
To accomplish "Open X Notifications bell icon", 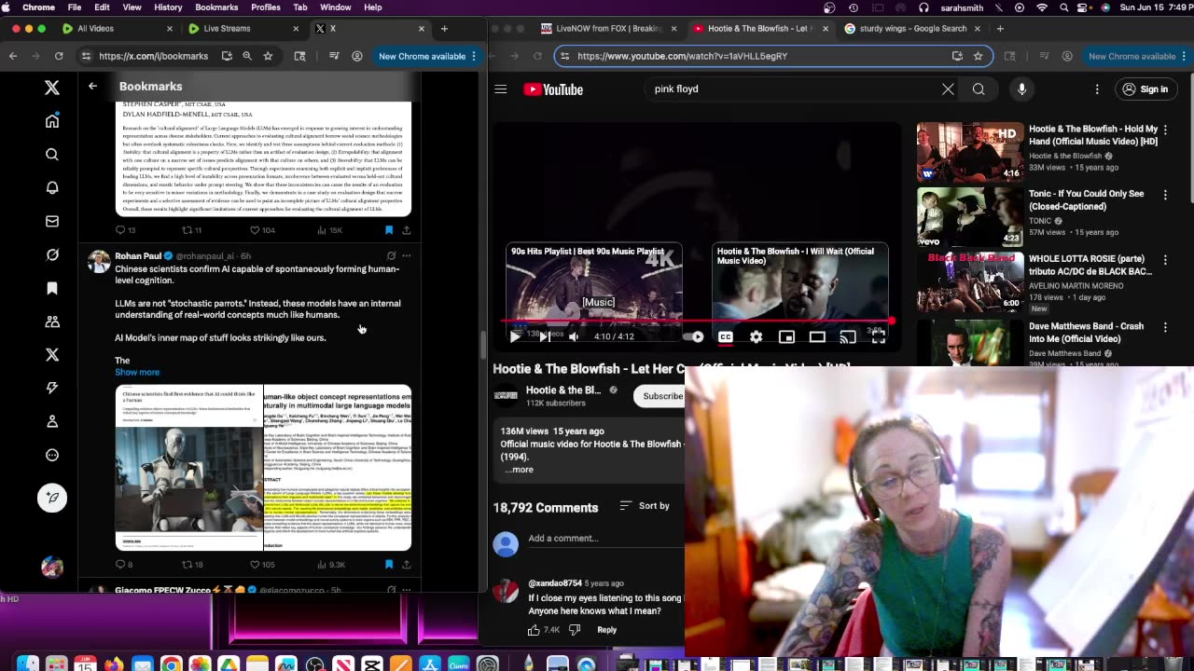I will (52, 187).
